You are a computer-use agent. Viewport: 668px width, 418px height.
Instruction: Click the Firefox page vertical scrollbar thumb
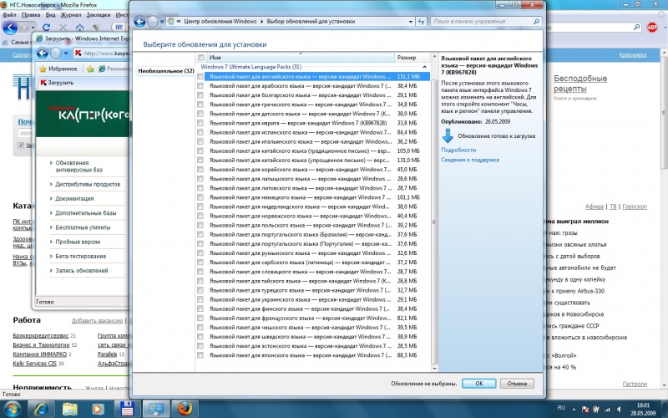[664, 113]
